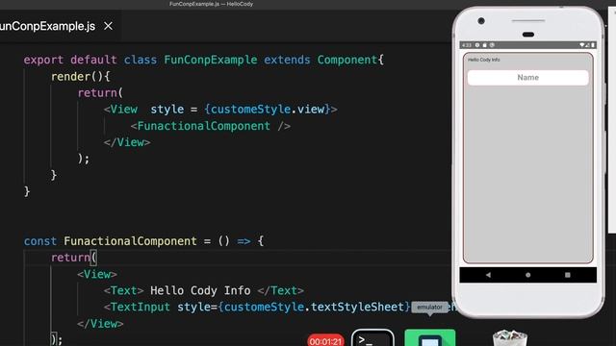This screenshot has height=346, width=616.
Task: Tap the Name text input in emulator
Action: pos(527,77)
